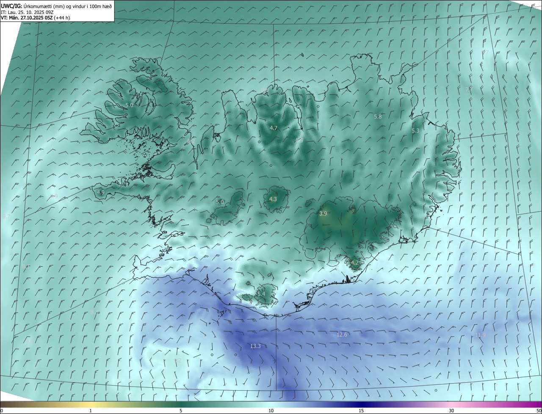542x414 pixels.
Task: Click the 5.4 value label
Action: coord(261,294)
